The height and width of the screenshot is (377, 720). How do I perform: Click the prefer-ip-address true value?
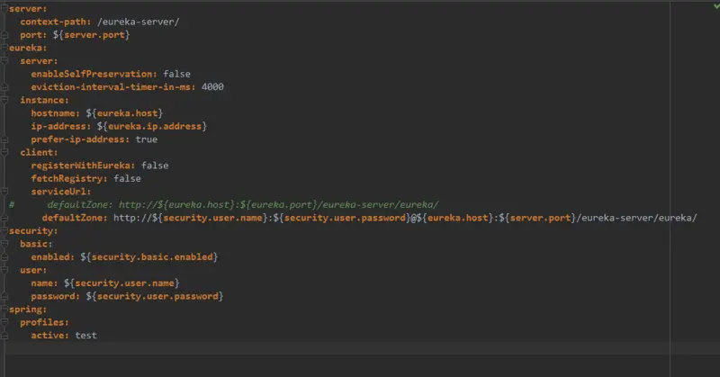[x=147, y=139]
